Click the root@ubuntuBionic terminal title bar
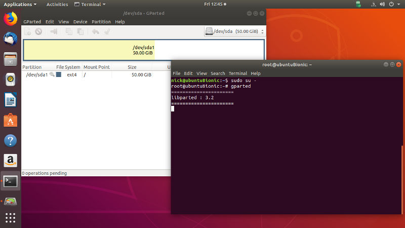The width and height of the screenshot is (405, 228). 287,65
